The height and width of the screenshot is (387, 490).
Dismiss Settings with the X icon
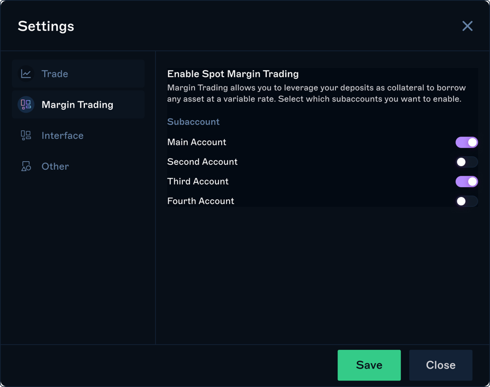pyautogui.click(x=467, y=26)
